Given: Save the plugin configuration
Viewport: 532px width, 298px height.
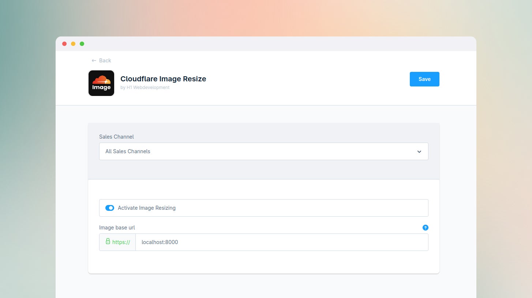Looking at the screenshot, I should (424, 79).
